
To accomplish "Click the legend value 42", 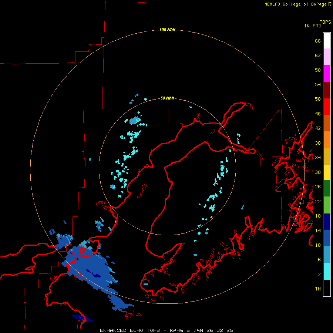I will click(x=318, y=128).
